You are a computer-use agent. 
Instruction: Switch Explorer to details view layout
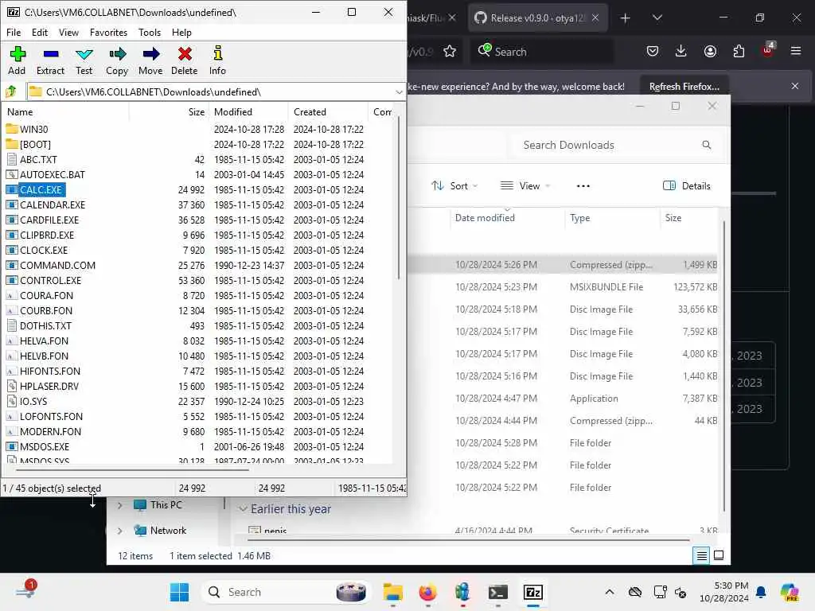[x=701, y=555]
